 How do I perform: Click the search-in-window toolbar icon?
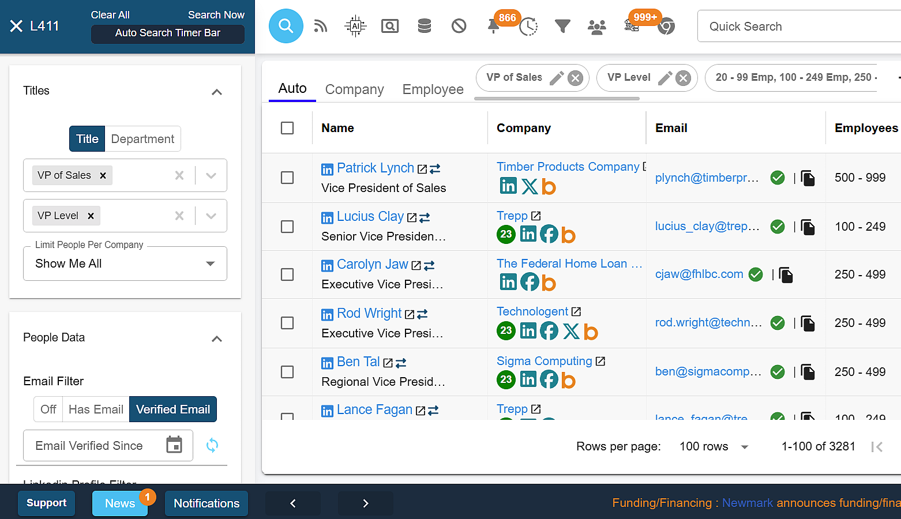point(390,26)
